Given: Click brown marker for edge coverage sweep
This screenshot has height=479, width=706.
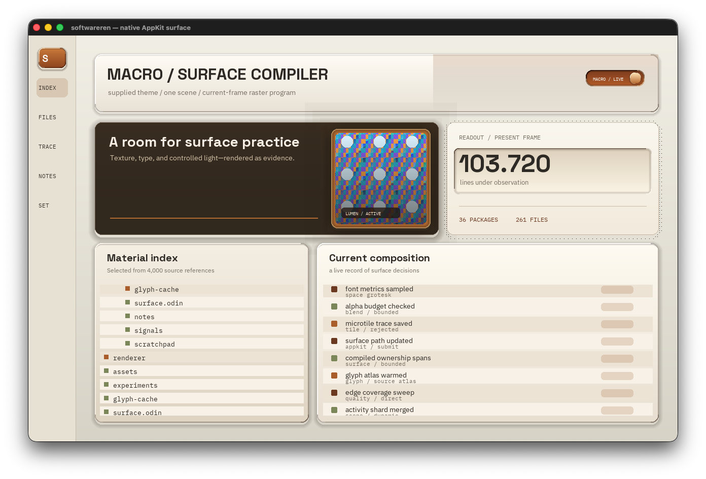Looking at the screenshot, I should click(x=334, y=393).
